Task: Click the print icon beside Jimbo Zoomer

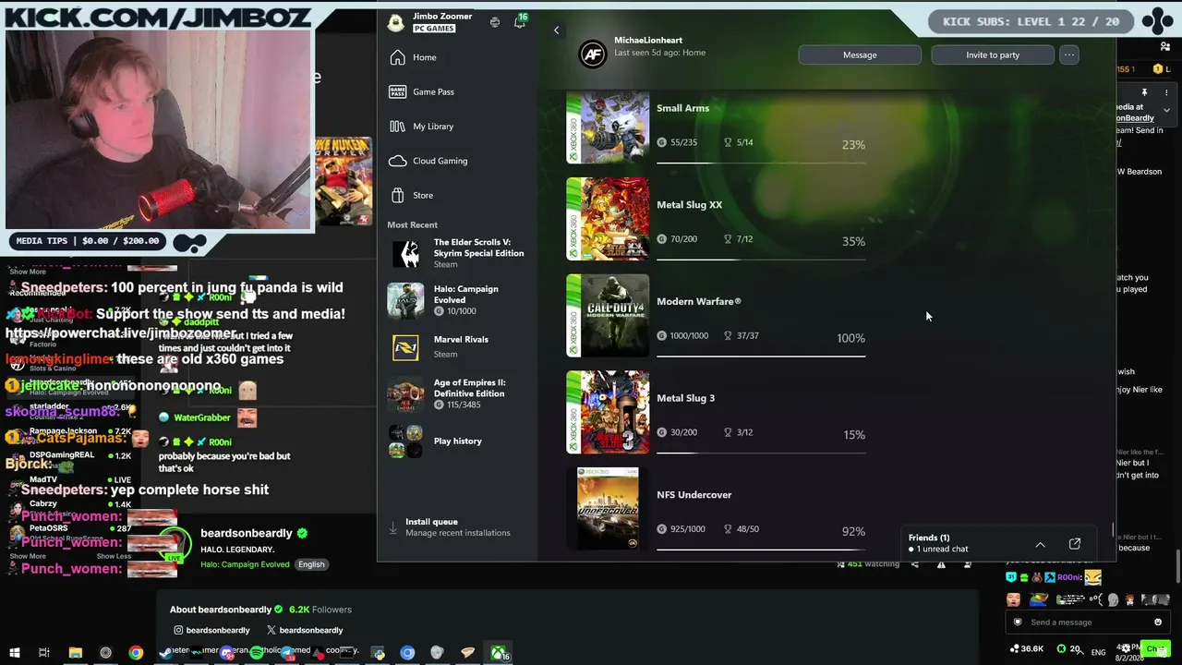Action: click(495, 22)
